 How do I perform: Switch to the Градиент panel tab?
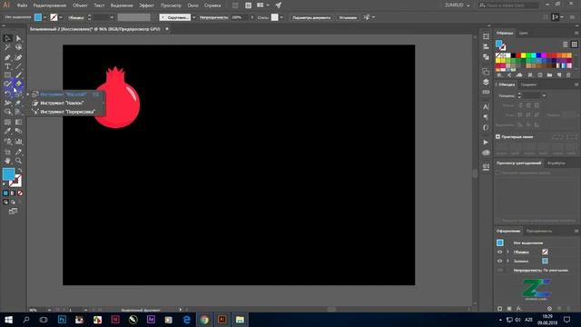point(528,84)
